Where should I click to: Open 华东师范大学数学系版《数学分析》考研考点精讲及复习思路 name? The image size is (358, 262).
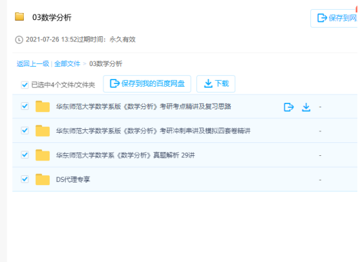(x=143, y=107)
